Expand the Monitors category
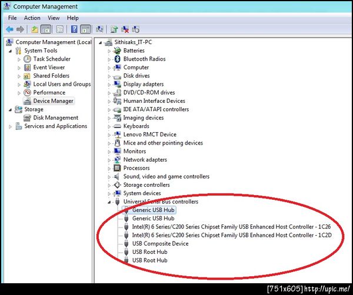The width and height of the screenshot is (353, 295). click(109, 152)
